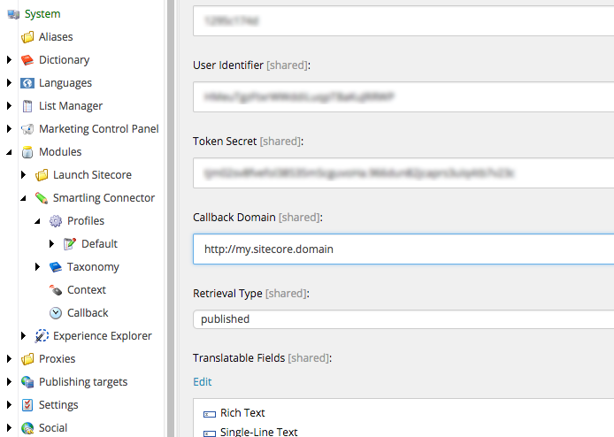Viewport: 614px width, 437px height.
Task: Click the Profiles gear icon
Action: [x=56, y=221]
